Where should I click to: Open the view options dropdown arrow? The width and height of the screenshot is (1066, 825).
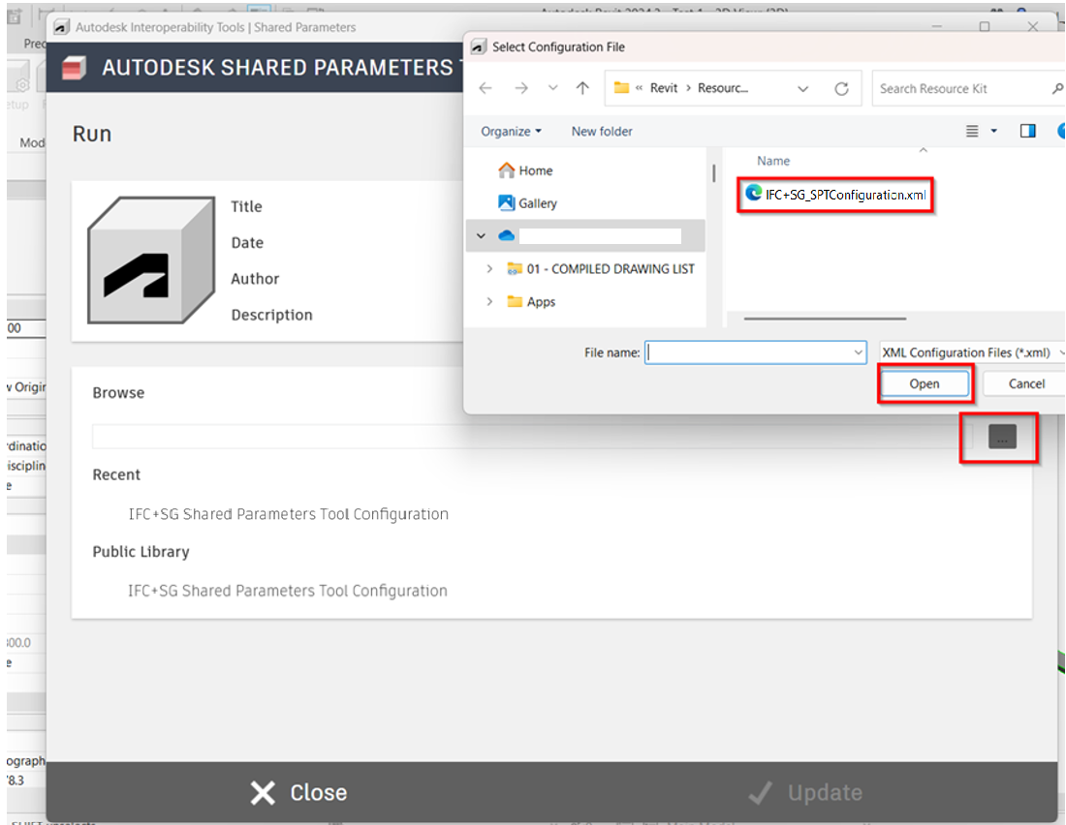994,131
